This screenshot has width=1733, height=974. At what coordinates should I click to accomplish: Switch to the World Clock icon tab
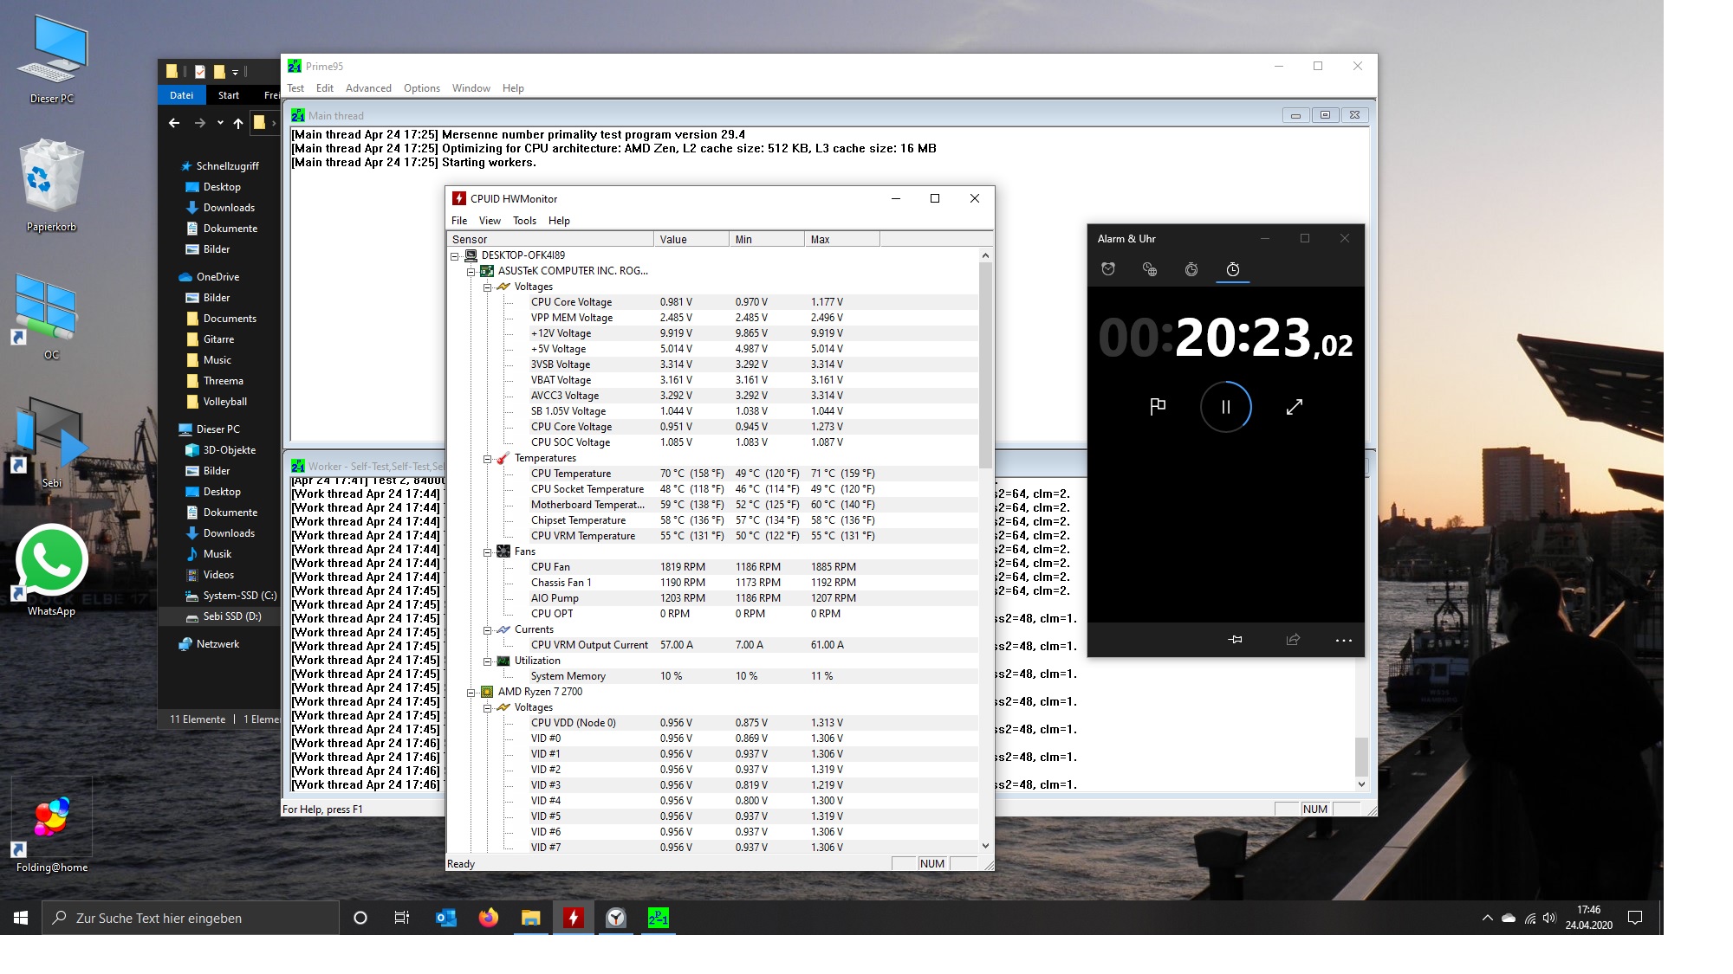coord(1150,269)
